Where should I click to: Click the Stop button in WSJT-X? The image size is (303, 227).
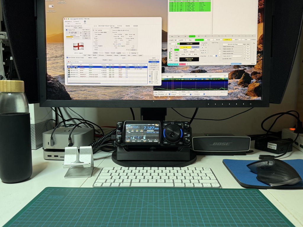[x=190, y=40]
